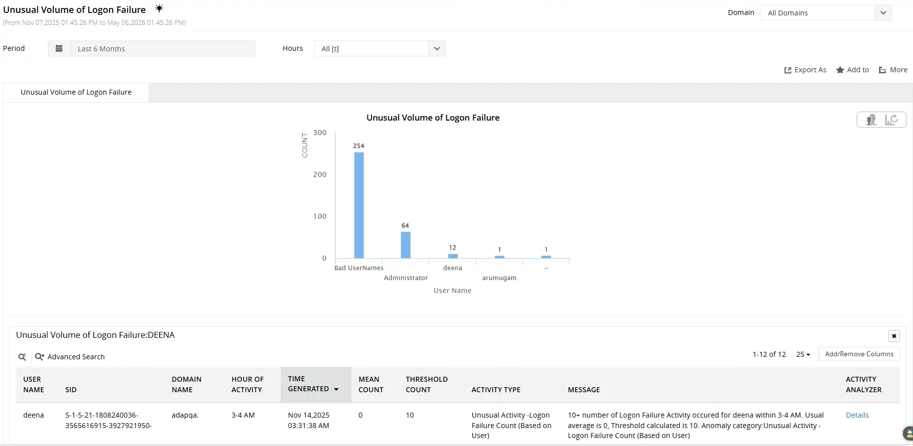This screenshot has height=446, width=913.
Task: Click the 64 bar value label
Action: point(405,226)
